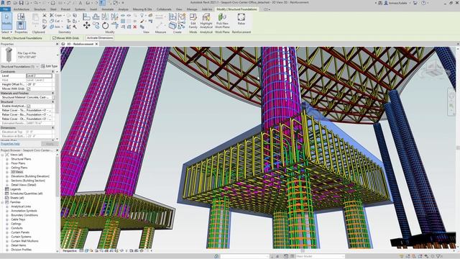Select 3D Views in Project Browser
The height and width of the screenshot is (259, 460).
pyautogui.click(x=17, y=172)
